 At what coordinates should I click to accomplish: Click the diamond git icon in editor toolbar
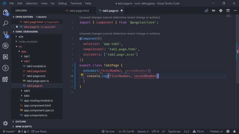[x=221, y=11]
